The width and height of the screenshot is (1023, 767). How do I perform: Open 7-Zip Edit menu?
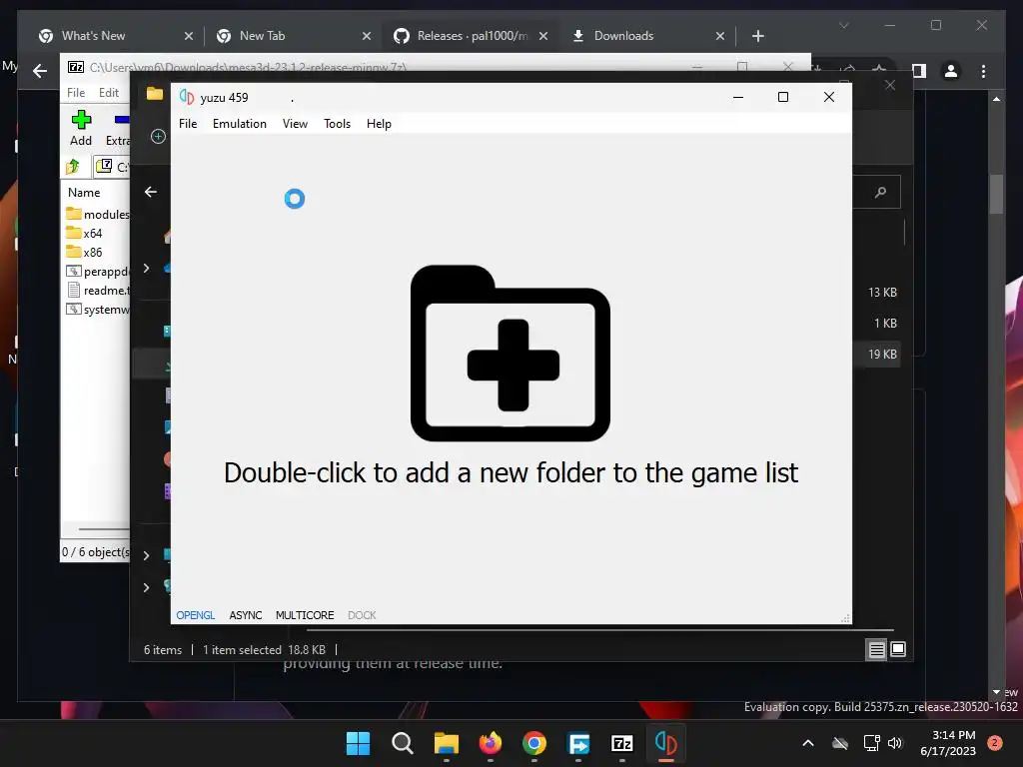[x=108, y=93]
